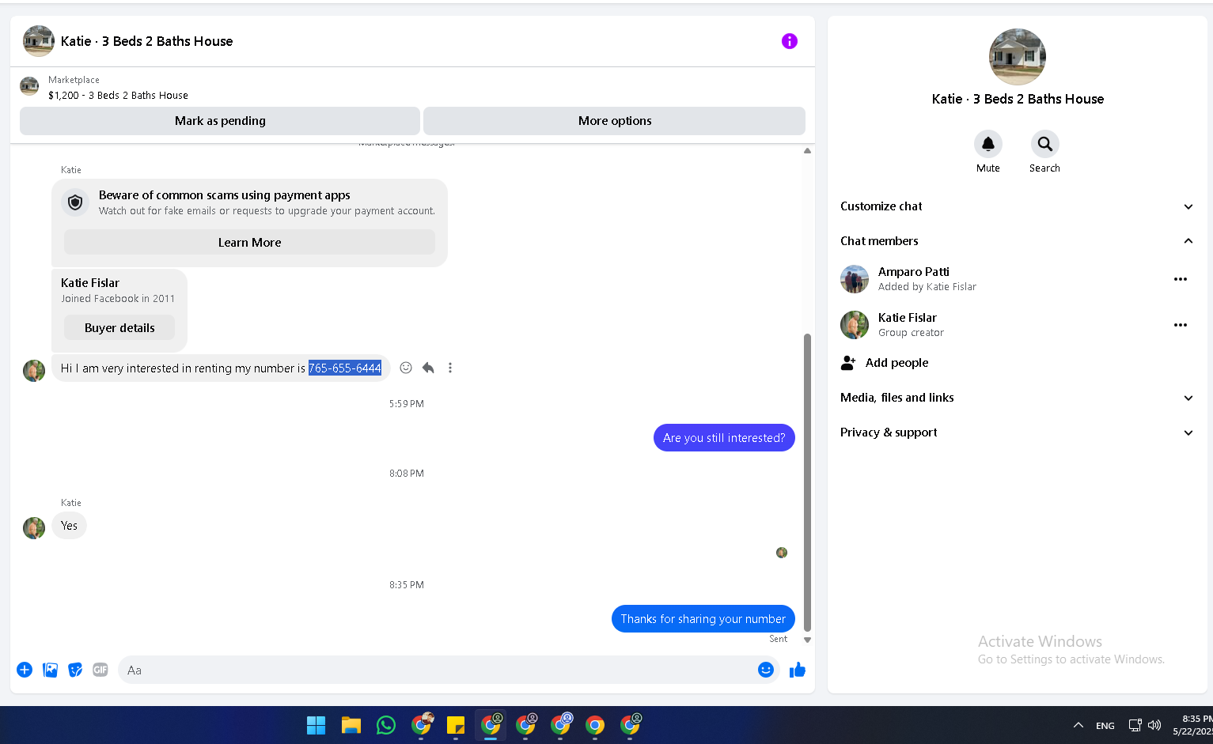Click the house thumbnail in the chat header

click(39, 41)
